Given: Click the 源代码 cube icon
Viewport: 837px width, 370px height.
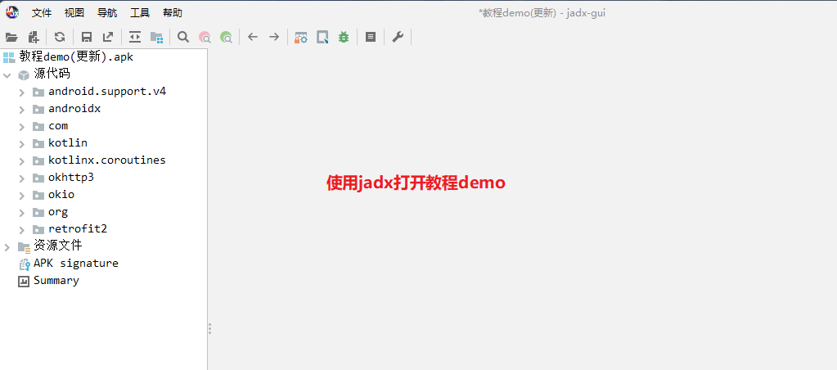Looking at the screenshot, I should (24, 74).
